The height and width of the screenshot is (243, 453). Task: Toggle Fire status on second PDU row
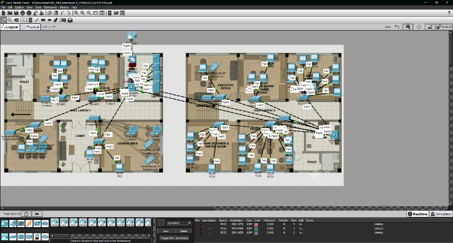[201, 228]
